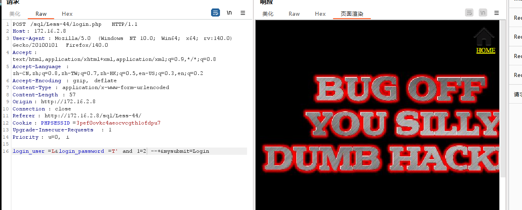Click the Priority: u=0, i header
The image size is (522, 210).
[x=41, y=137]
